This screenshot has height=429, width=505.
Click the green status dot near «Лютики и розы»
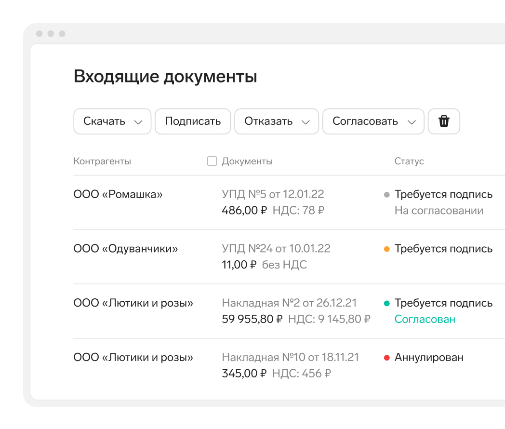pos(386,303)
